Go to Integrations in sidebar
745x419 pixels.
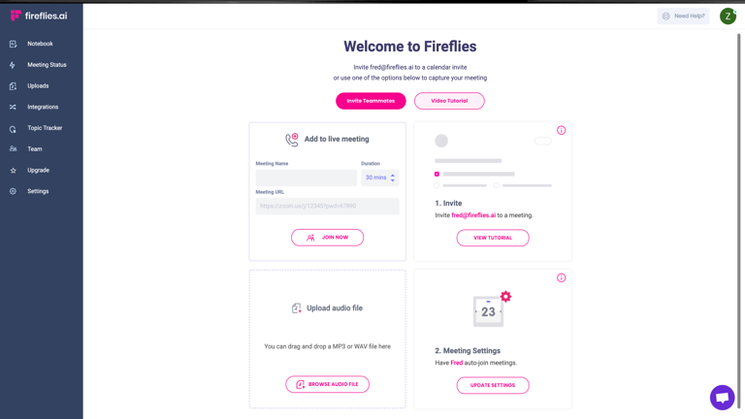(43, 107)
